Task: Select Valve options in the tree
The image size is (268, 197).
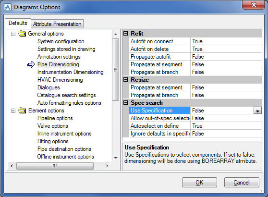Action: tap(53, 126)
